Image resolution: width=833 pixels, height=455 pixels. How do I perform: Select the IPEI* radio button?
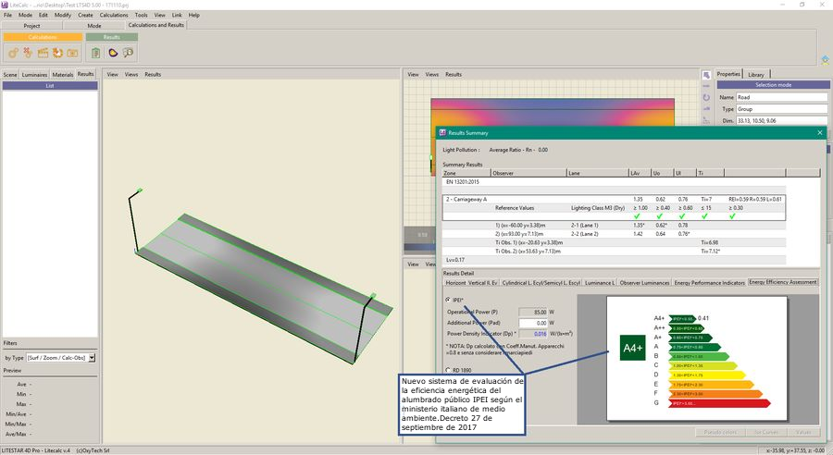[449, 300]
